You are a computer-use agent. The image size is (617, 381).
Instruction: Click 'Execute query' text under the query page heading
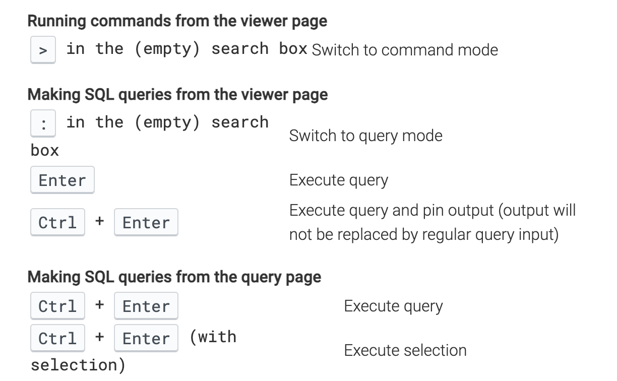[393, 306]
